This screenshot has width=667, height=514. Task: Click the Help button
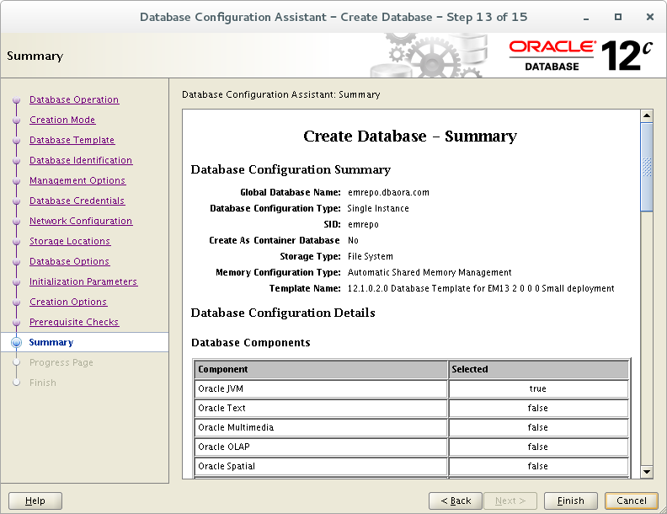click(35, 501)
